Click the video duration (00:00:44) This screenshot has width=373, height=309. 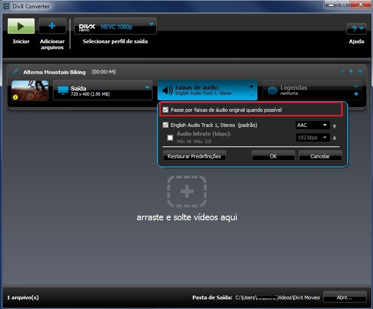104,72
